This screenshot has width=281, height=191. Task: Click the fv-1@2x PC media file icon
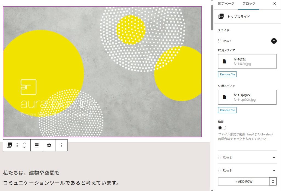click(224, 61)
